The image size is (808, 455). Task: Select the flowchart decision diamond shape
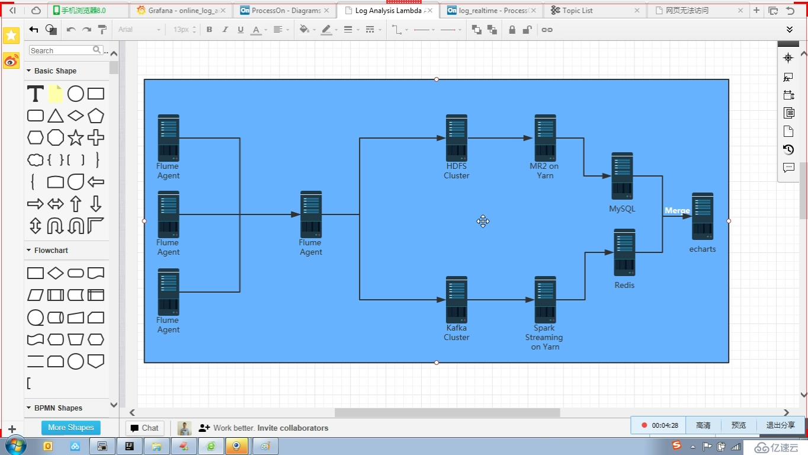[x=56, y=273]
